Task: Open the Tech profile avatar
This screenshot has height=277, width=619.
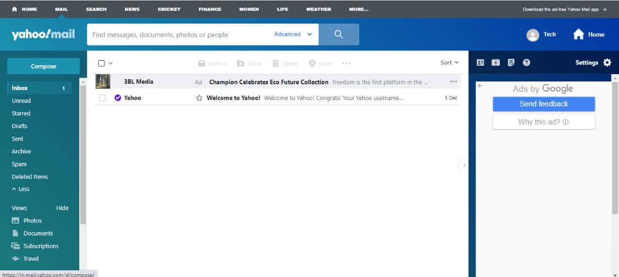Action: pos(532,35)
